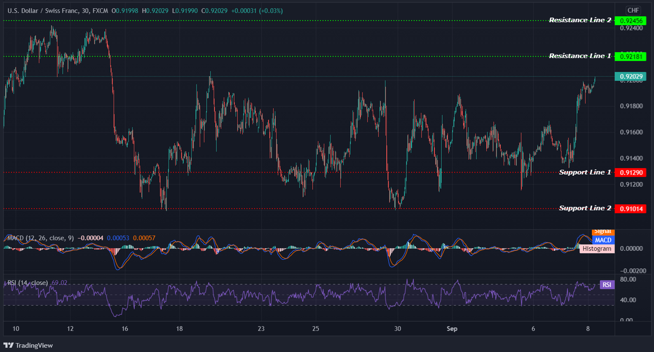654x352 pixels.
Task: Click the 0.91290 red price tag
Action: [x=631, y=173]
